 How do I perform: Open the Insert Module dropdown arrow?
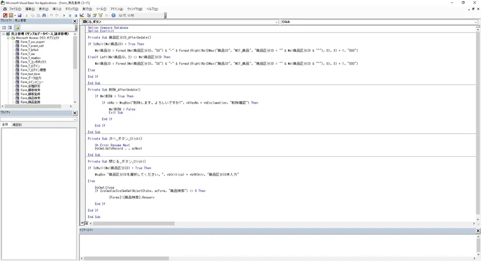[x=15, y=16]
